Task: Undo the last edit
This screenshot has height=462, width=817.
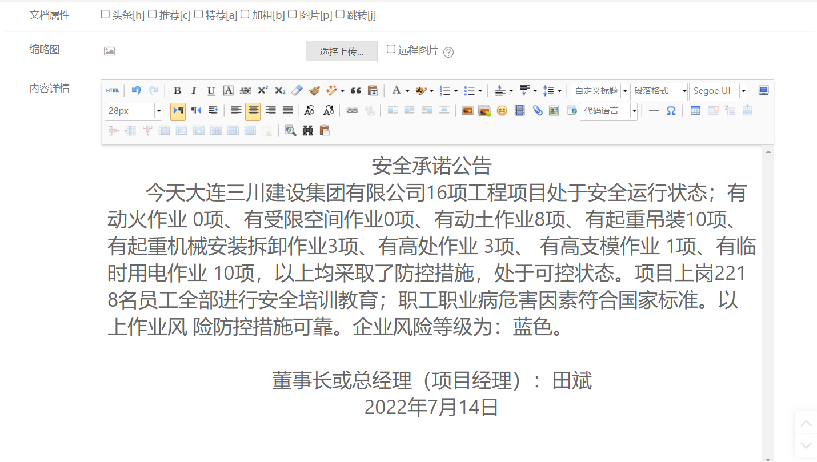Action: tap(136, 91)
